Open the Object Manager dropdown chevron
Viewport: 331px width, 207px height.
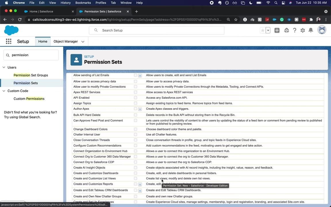pos(83,42)
